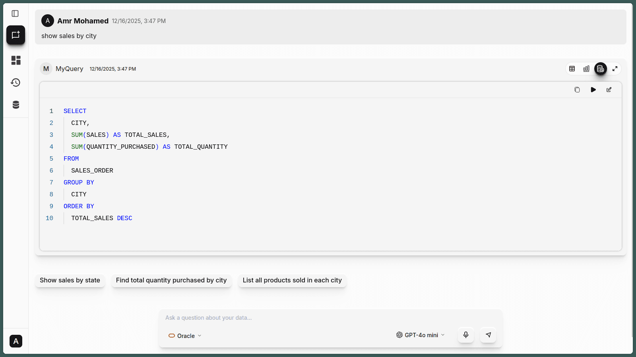Run the SQL query with the play button

pos(593,90)
